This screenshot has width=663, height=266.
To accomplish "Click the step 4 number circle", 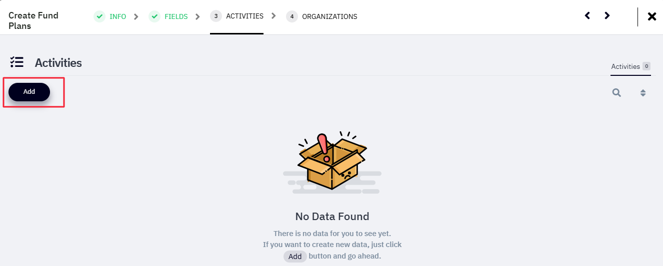I will (291, 16).
